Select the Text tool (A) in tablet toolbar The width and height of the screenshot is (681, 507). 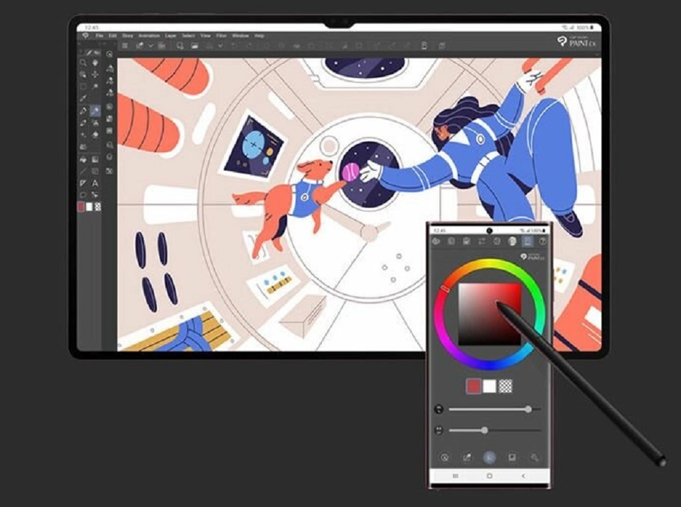[95, 184]
